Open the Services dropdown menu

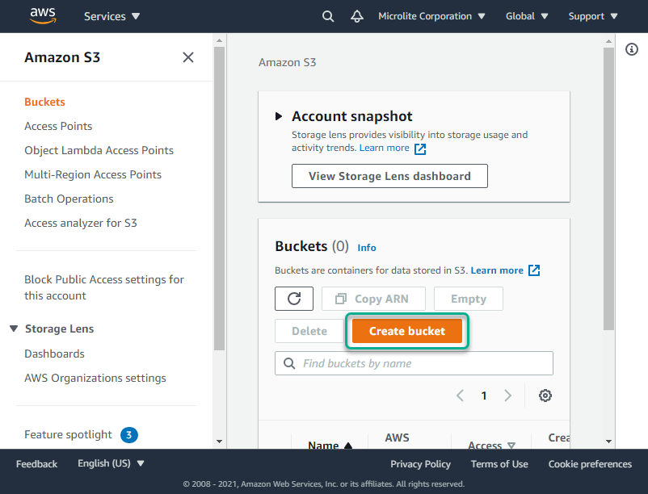pos(112,16)
